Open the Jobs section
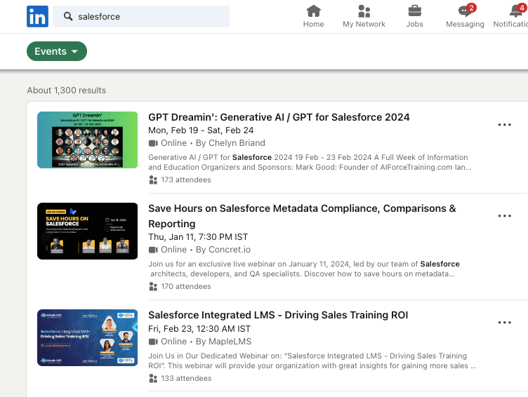The height and width of the screenshot is (397, 528). point(414,16)
